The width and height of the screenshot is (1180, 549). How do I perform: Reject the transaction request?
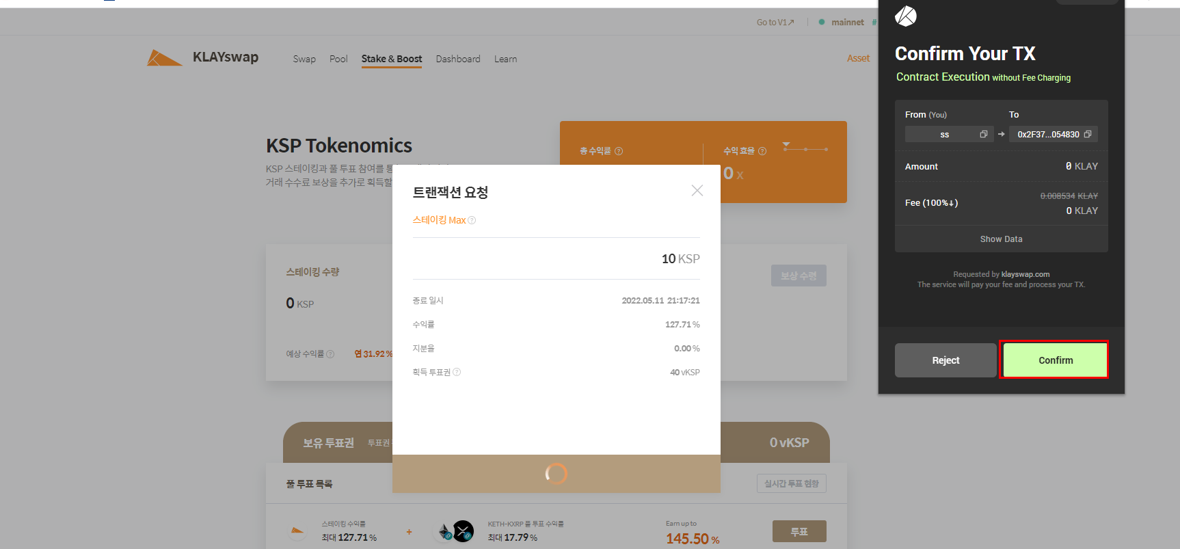point(945,360)
